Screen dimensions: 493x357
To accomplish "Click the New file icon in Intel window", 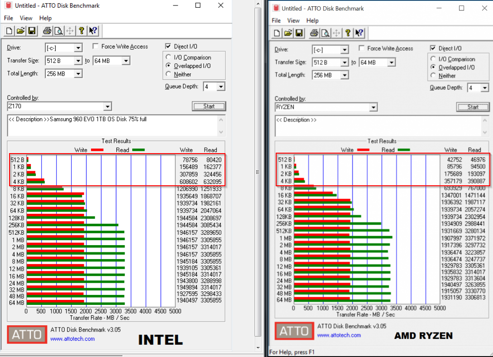I will pos(9,30).
